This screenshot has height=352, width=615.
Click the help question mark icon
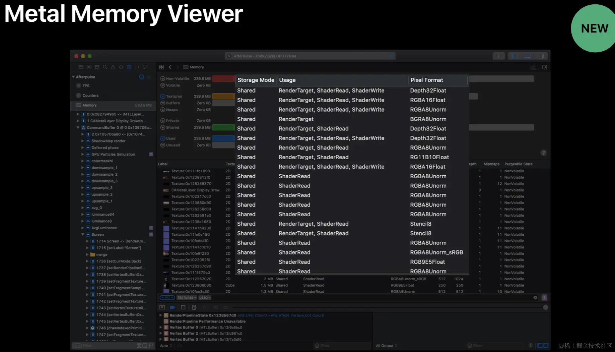point(543,153)
